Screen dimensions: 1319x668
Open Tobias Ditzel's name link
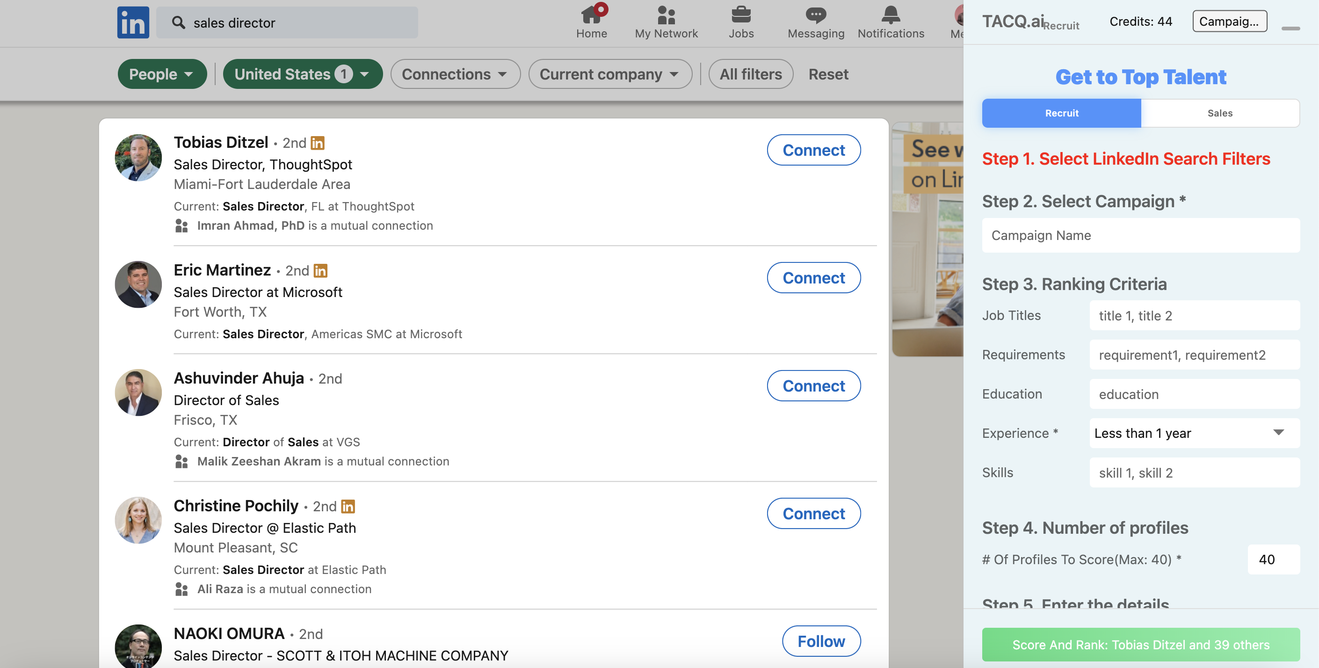(221, 142)
